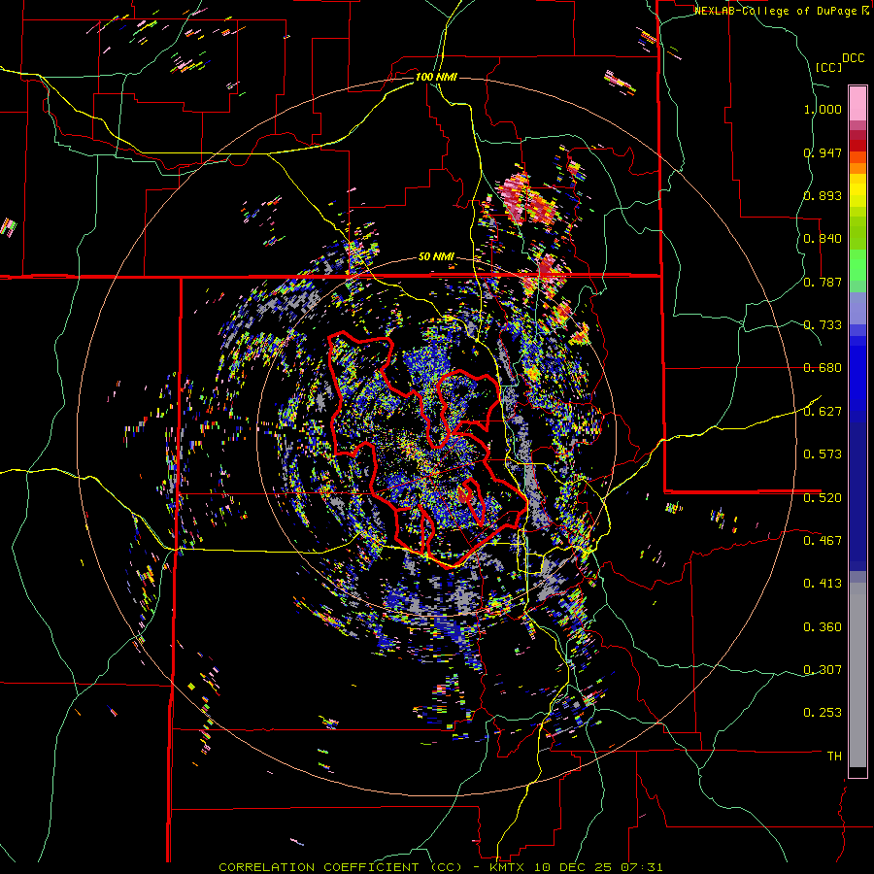This screenshot has height=874, width=874.
Task: Select the 0.627 legend value
Action: (x=823, y=412)
